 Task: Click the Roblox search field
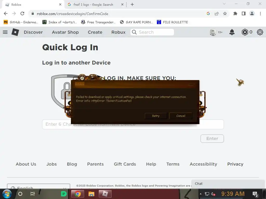pyautogui.click(x=152, y=32)
